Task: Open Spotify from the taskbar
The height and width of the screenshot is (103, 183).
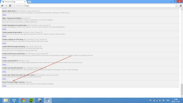Action: (31, 100)
